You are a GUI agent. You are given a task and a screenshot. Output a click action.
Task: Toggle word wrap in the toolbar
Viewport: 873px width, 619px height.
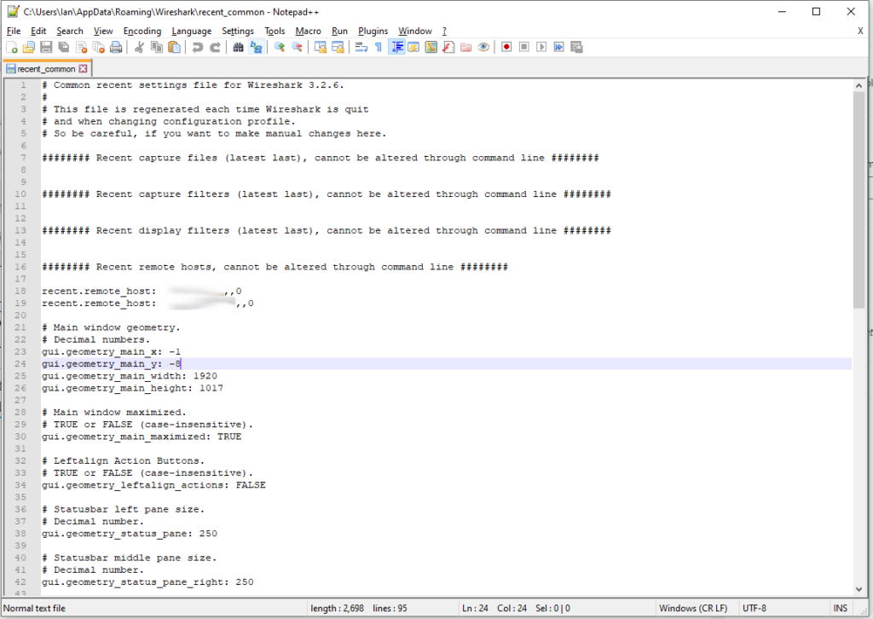(x=361, y=47)
